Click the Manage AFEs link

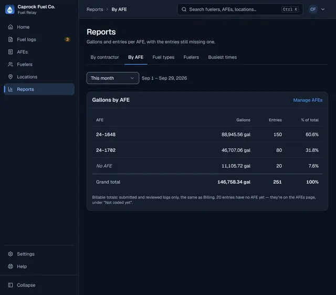[x=308, y=100]
